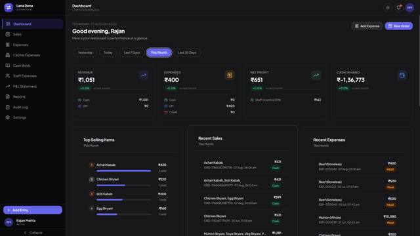This screenshot has width=420, height=236.
Task: Click the Settings gear icon in sidebar
Action: coord(7,117)
